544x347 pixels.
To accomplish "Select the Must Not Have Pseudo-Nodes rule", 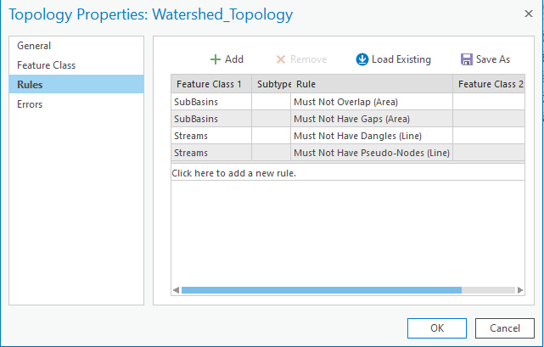I will (371, 153).
